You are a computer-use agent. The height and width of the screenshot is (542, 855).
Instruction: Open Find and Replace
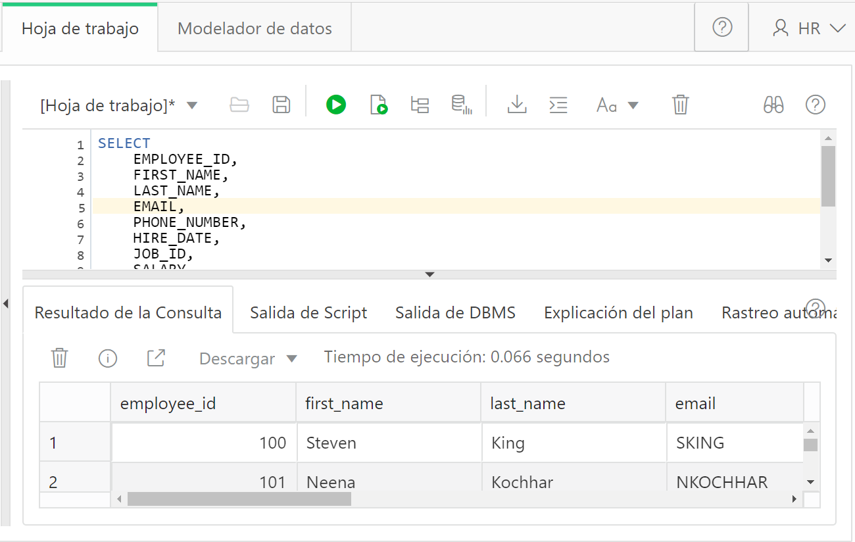pos(773,105)
